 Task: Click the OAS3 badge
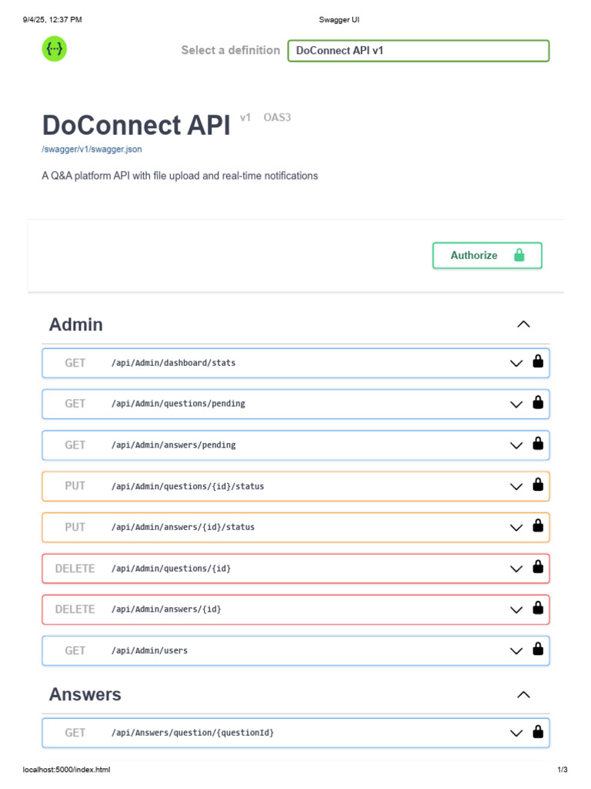pos(277,117)
